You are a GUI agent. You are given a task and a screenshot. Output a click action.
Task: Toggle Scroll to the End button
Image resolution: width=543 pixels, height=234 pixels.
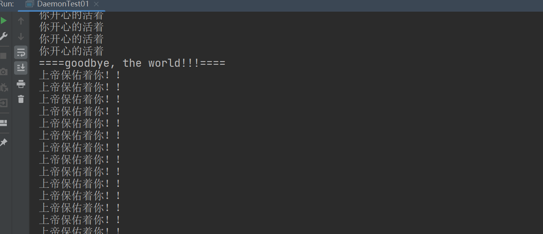pos(21,68)
